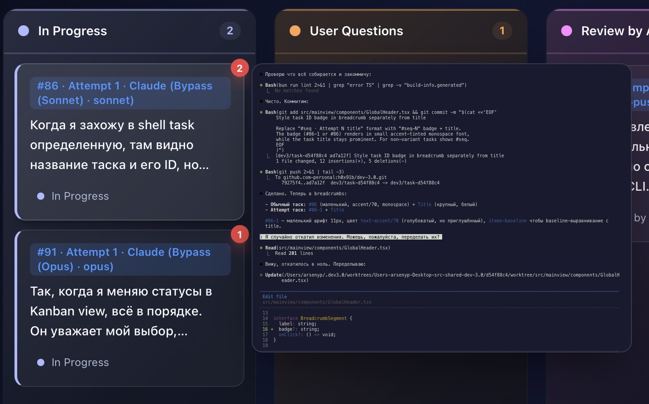This screenshot has height=404, width=649.
Task: Click the count badge in In Progress column header
Action: click(230, 30)
